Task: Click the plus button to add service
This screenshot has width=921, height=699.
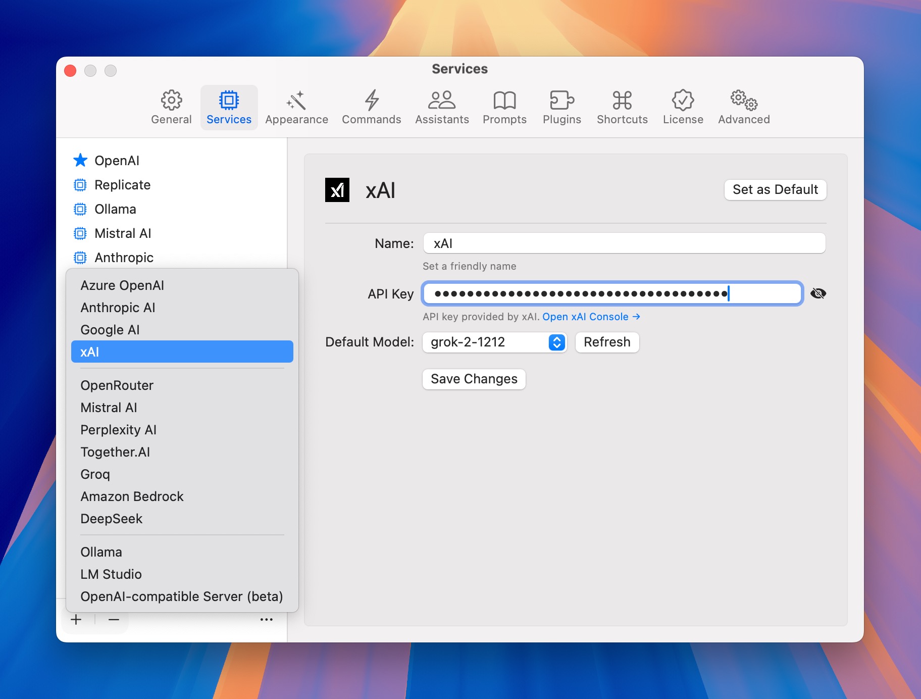Action: pos(76,620)
